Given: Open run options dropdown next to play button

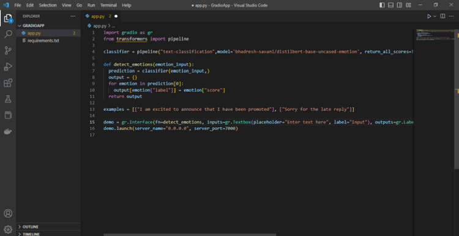Looking at the screenshot, I should [435, 17].
